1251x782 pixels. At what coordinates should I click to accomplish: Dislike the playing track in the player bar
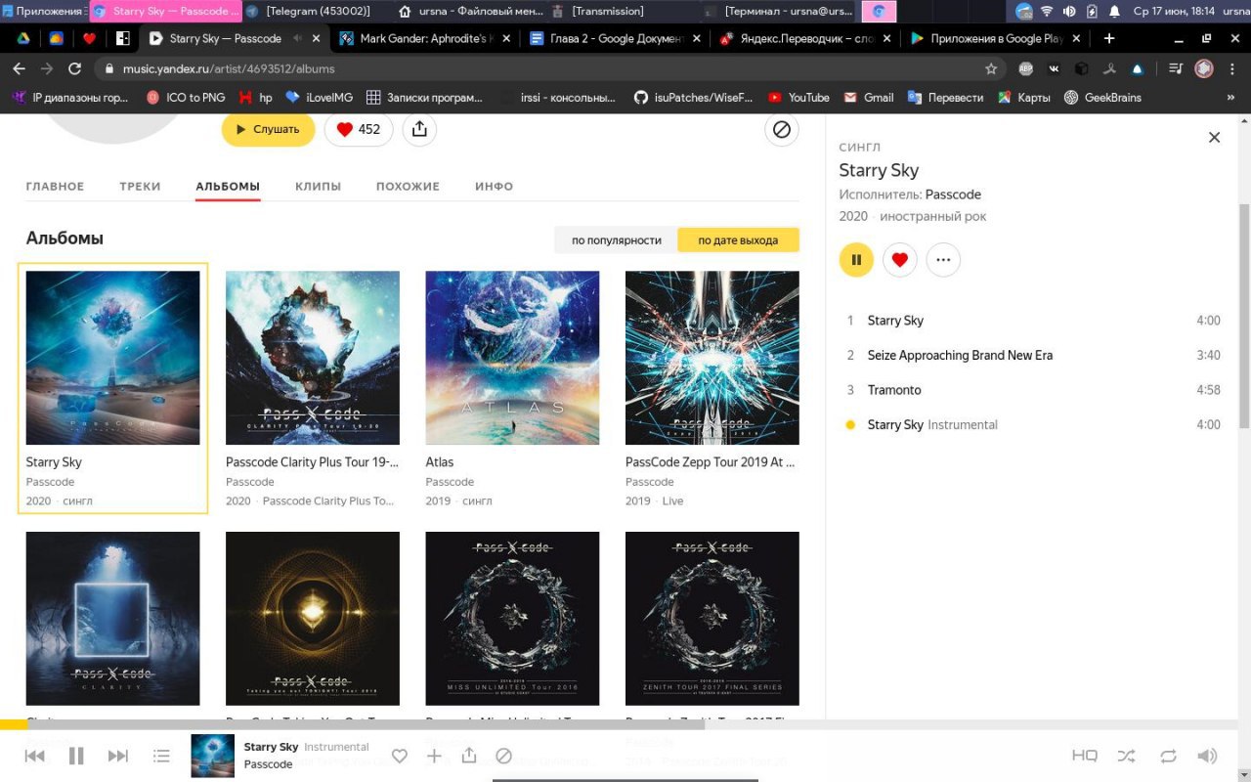pyautogui.click(x=504, y=756)
